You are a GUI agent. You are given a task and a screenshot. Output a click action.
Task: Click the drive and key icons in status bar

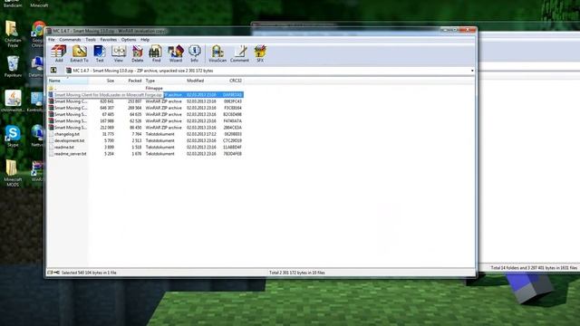[53, 273]
